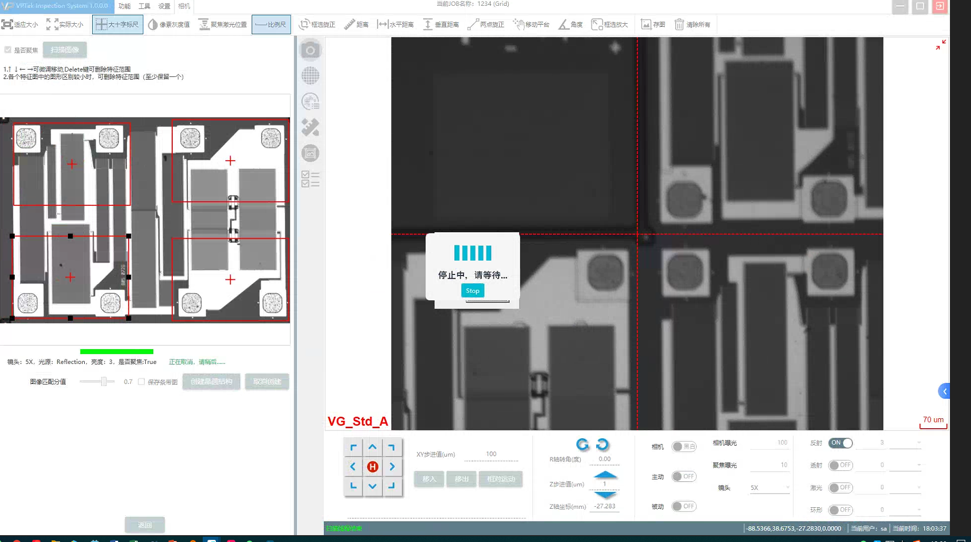Click the grid sphere icon in sidebar
The height and width of the screenshot is (542, 971).
pyautogui.click(x=310, y=76)
